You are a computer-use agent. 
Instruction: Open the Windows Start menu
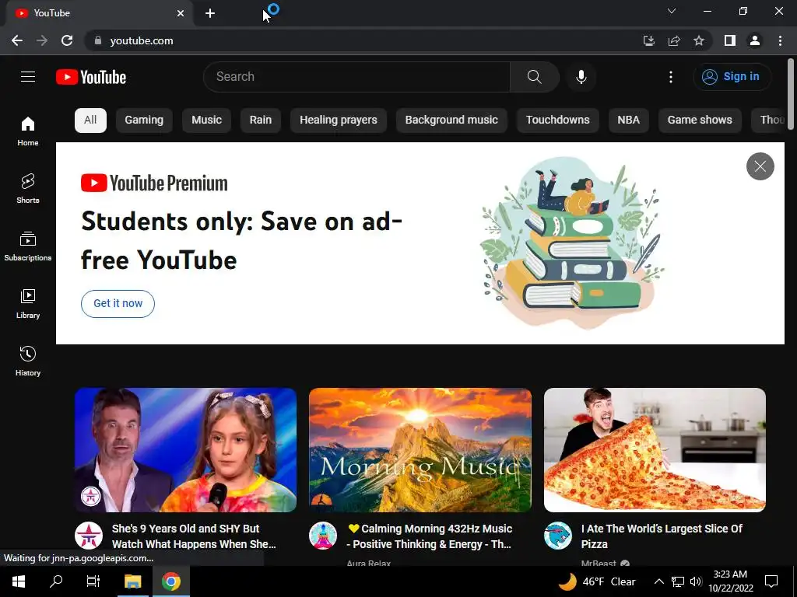(x=19, y=581)
